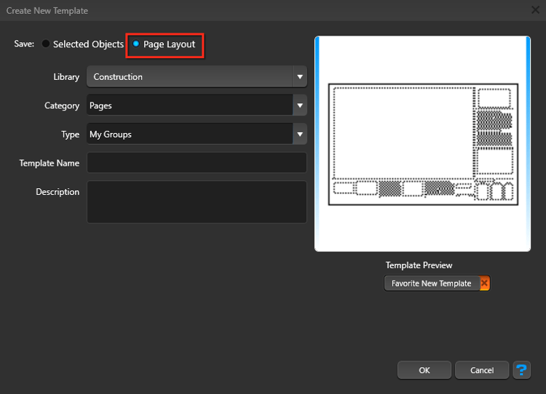Toggle Favorite New Template

(x=431, y=284)
